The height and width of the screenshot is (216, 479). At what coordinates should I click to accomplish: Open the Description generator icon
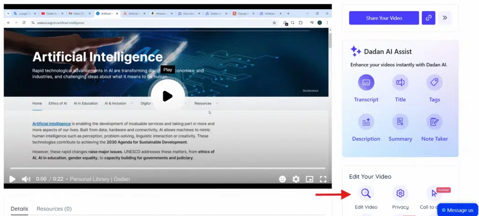366,122
